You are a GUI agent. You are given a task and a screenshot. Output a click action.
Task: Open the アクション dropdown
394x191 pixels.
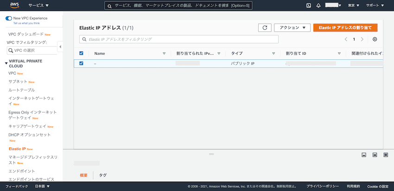[292, 28]
